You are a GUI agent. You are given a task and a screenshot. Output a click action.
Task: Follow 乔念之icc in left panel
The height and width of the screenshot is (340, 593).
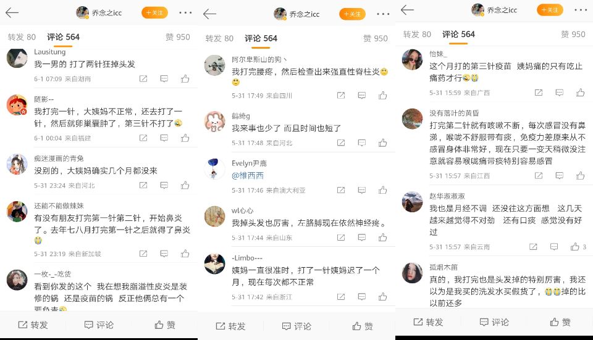tap(154, 12)
